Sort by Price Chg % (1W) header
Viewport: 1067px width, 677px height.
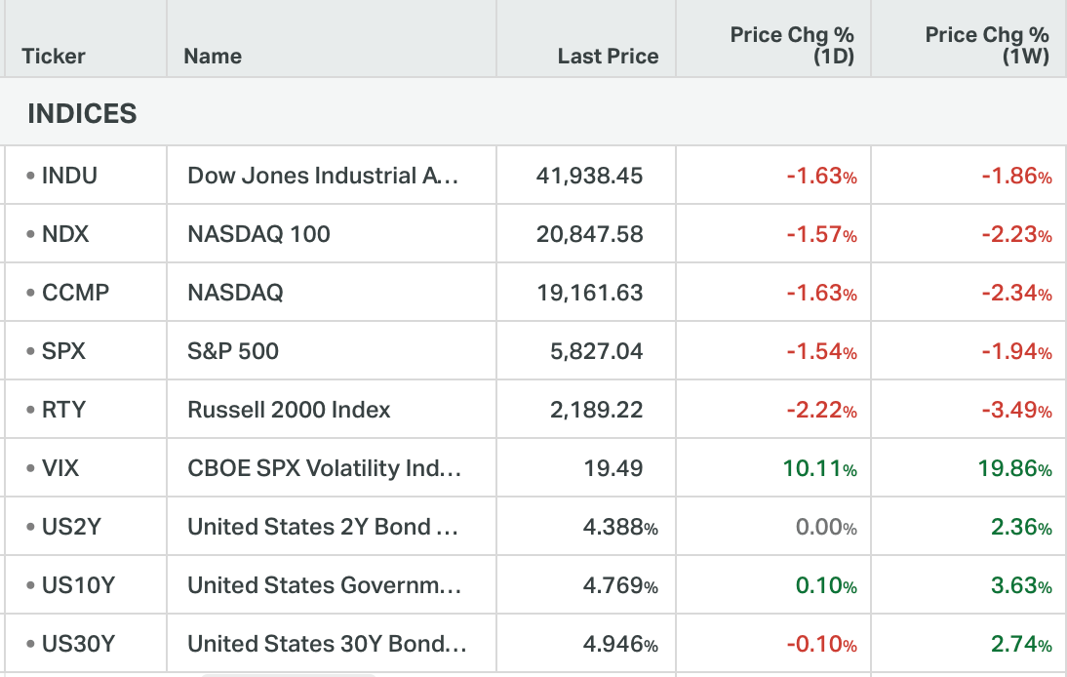click(987, 46)
